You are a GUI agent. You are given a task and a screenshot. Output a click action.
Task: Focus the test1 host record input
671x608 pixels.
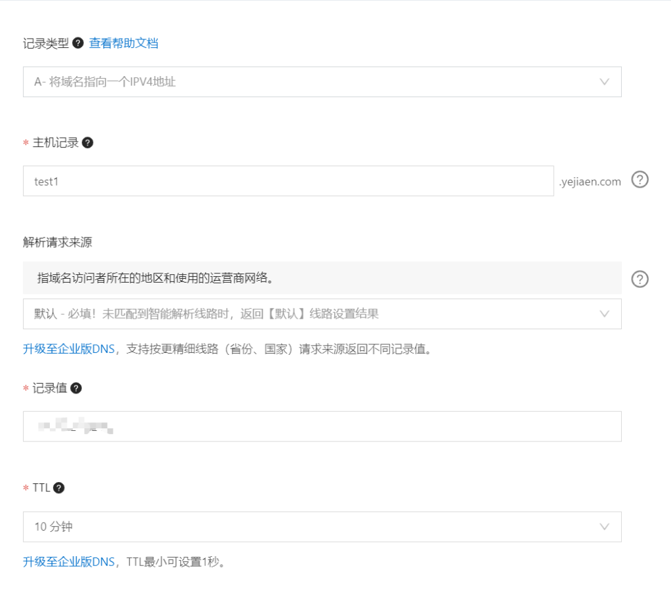(288, 181)
